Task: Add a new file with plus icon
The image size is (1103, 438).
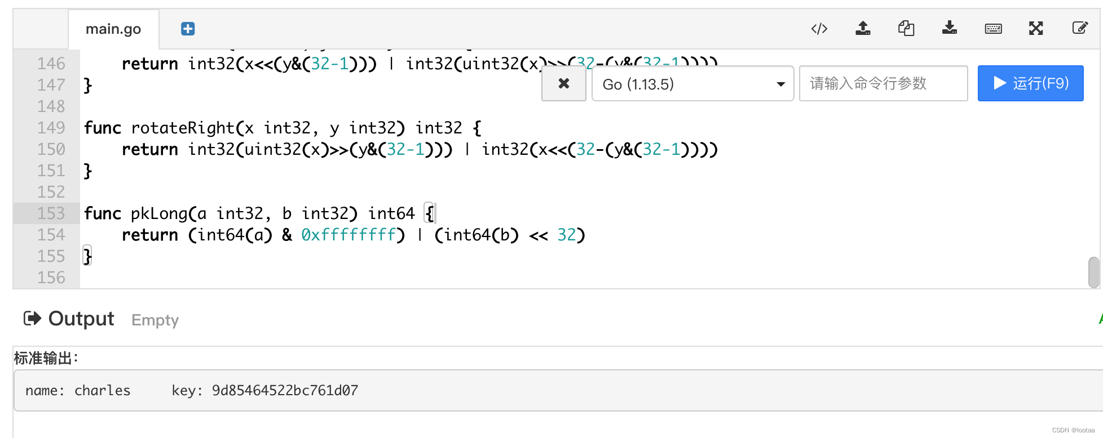Action: 188,29
